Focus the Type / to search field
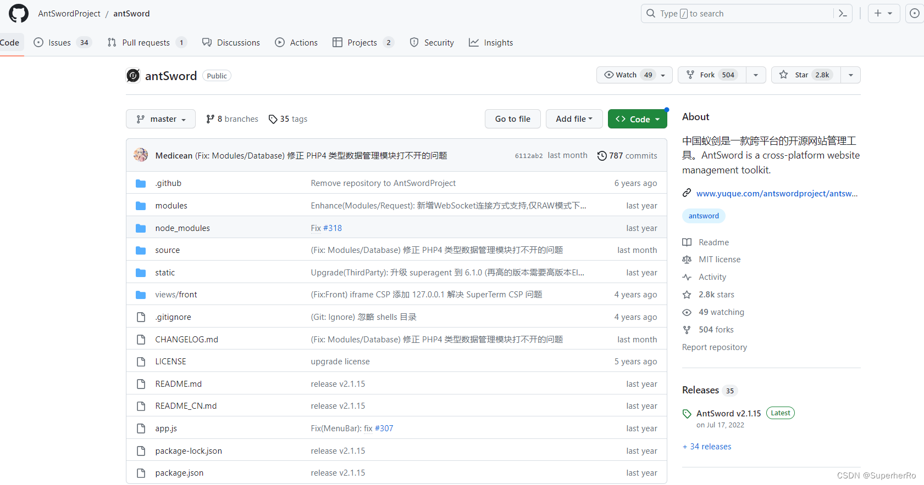Viewport: 924px width, 485px height. tap(746, 13)
